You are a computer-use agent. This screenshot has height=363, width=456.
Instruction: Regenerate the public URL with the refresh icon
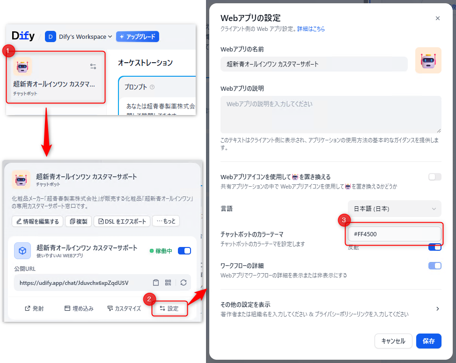tap(184, 283)
